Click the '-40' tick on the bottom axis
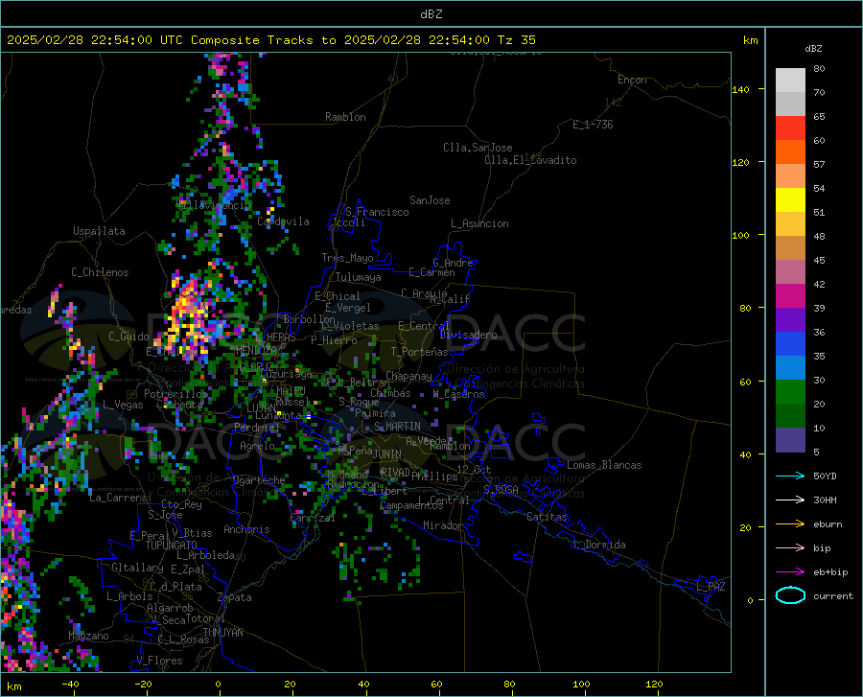 70,685
